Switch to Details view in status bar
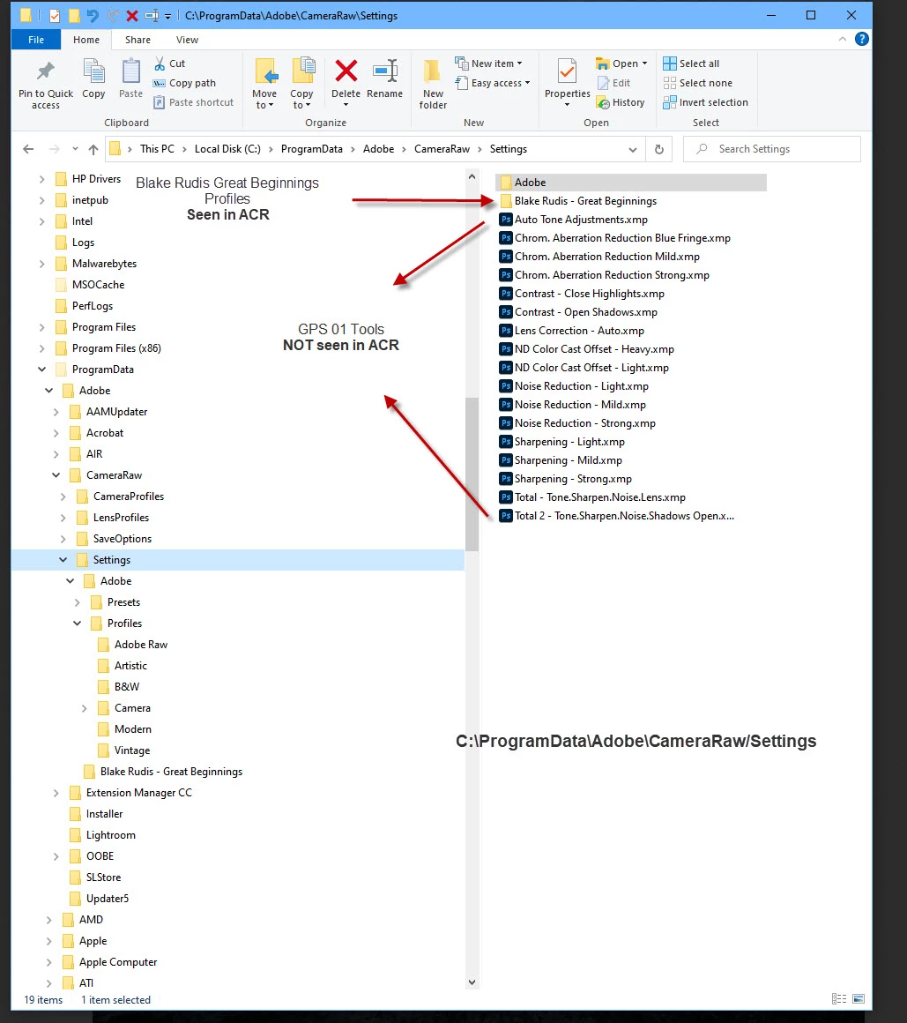The image size is (907, 1023). click(838, 999)
